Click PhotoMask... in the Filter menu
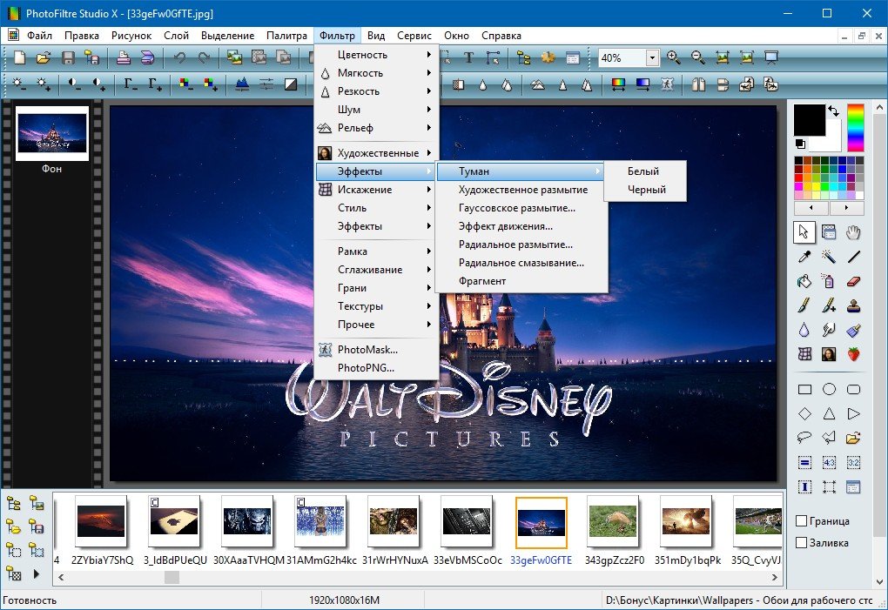Screen dimensions: 888x610 [x=367, y=350]
